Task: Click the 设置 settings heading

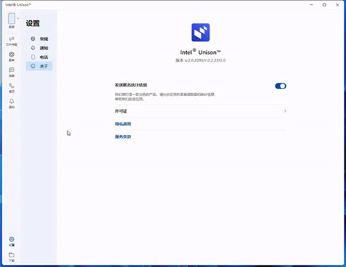Action: click(33, 24)
